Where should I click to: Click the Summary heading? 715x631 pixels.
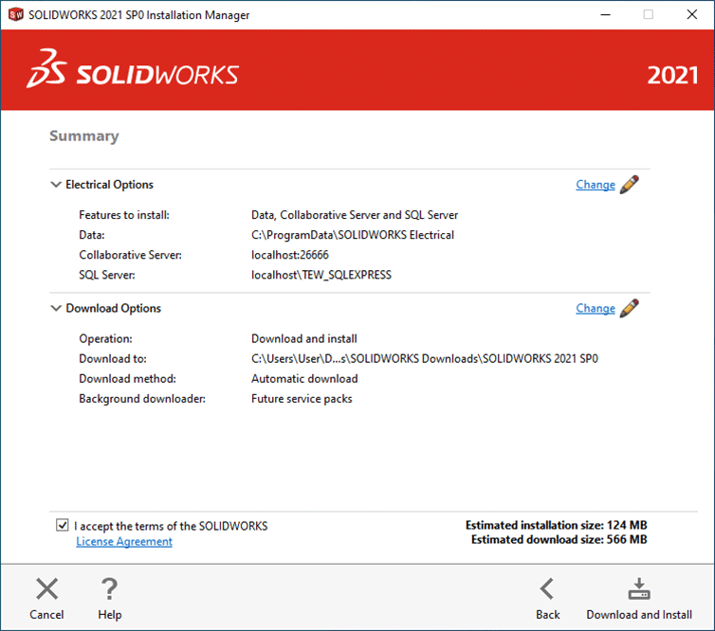(x=83, y=135)
